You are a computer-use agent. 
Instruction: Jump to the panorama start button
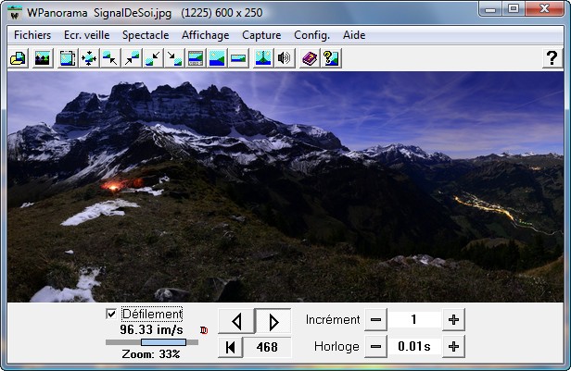[x=230, y=347]
